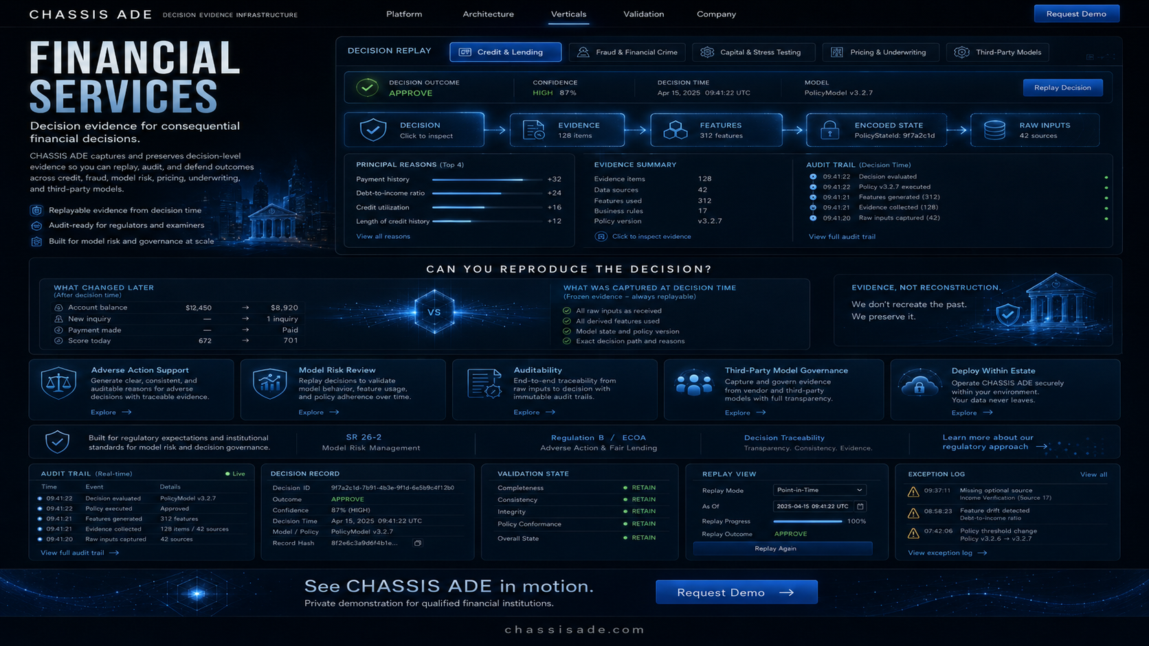The image size is (1149, 646).
Task: Select the Features cubes icon
Action: pos(676,130)
